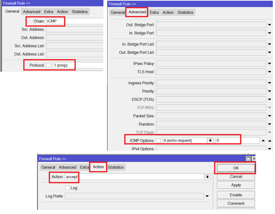Viewport: 275px width, 214px height.
Task: Click the OK button
Action: [236, 168]
